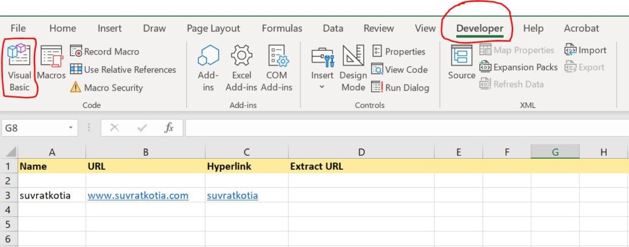Open the Draw tab
The width and height of the screenshot is (629, 247).
154,28
